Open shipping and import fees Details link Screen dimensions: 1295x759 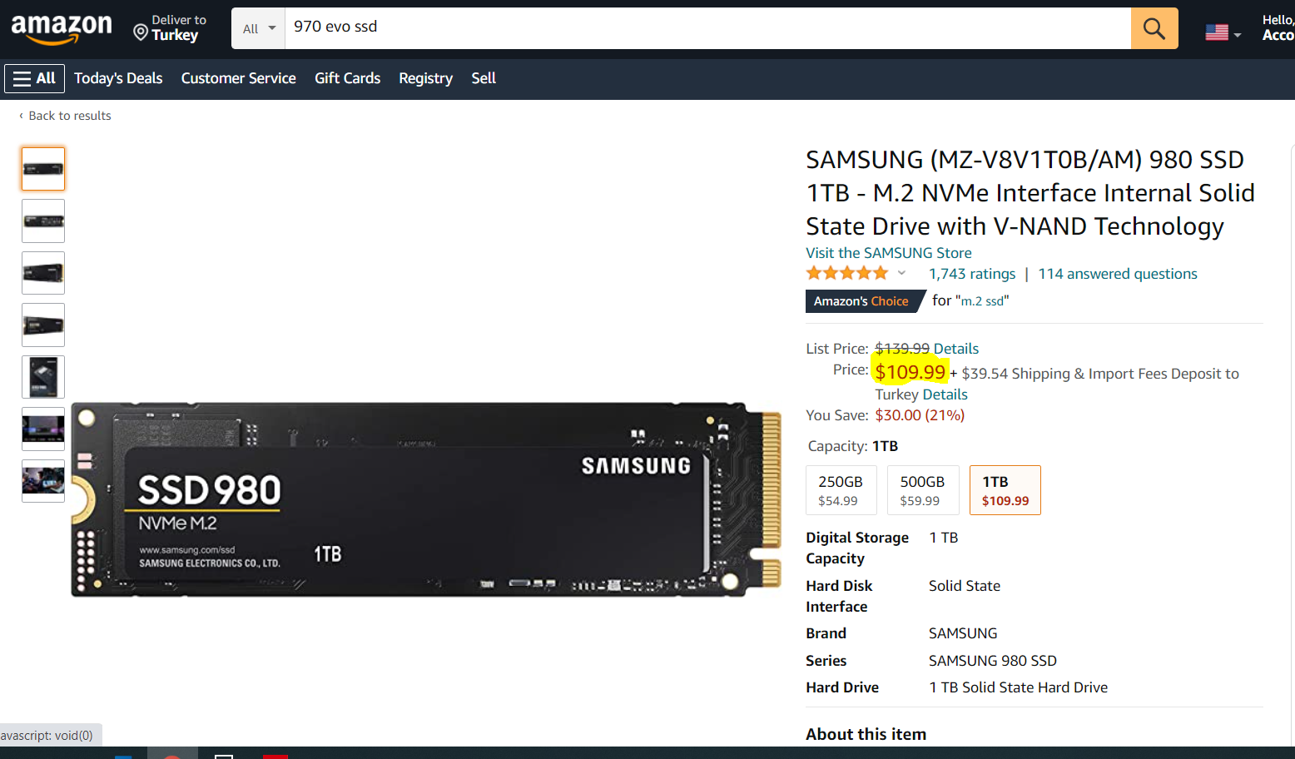945,394
